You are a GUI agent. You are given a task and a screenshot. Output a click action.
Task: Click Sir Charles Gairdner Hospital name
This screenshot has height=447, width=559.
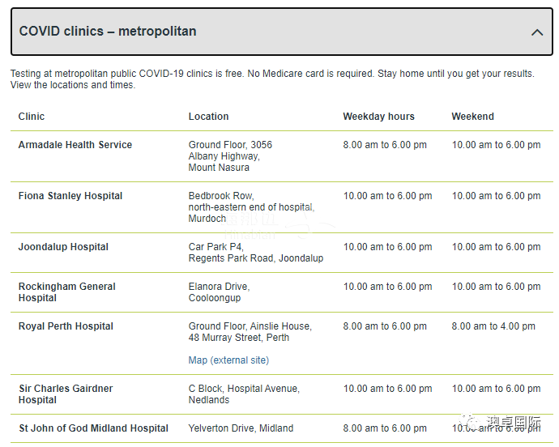click(66, 394)
